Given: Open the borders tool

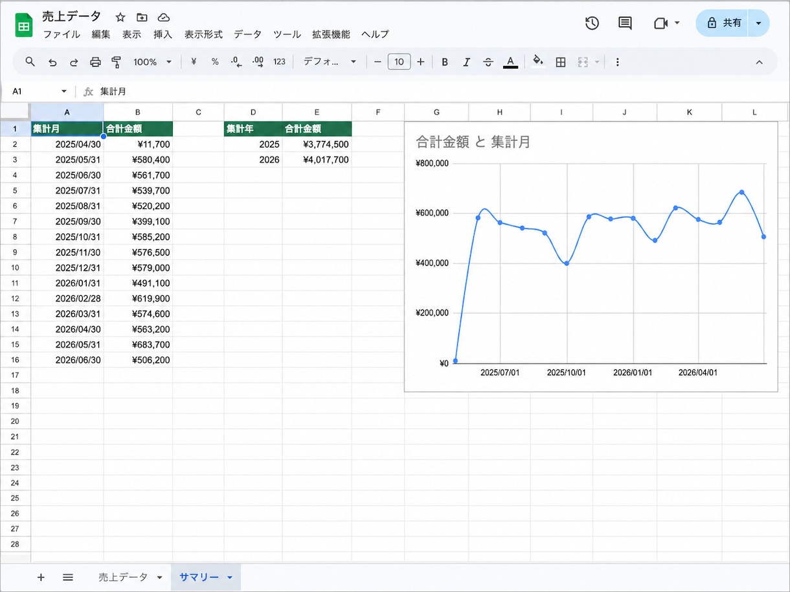Looking at the screenshot, I should [x=561, y=62].
